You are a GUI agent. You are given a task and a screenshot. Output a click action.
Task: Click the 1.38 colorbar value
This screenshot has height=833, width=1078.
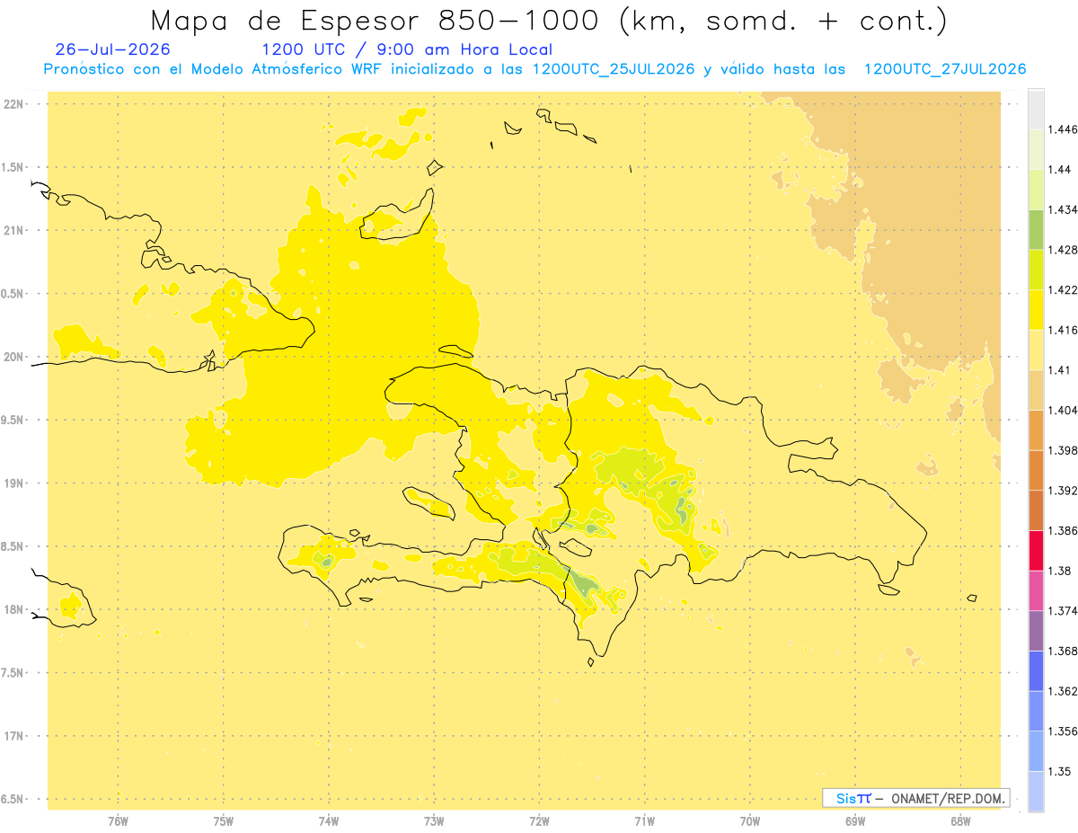pos(1059,571)
